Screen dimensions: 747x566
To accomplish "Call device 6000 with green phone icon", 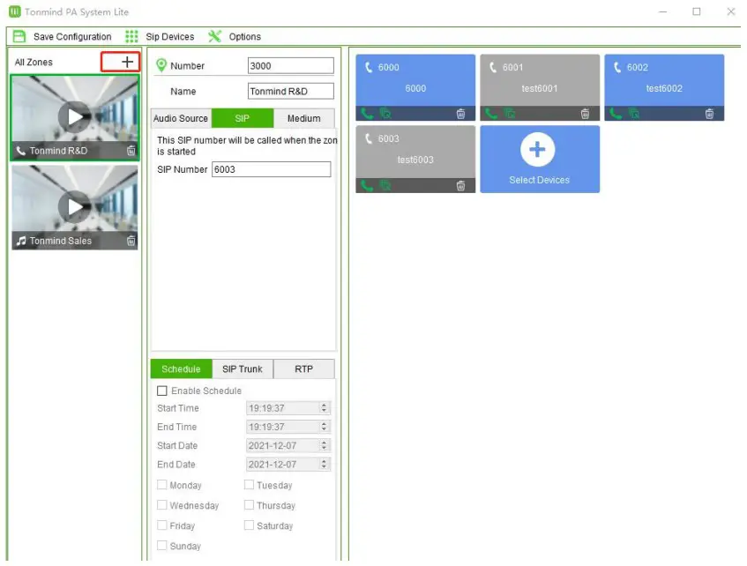I will pos(367,114).
